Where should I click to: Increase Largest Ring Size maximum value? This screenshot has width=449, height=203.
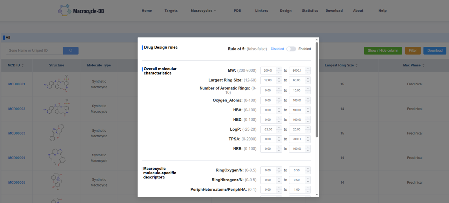(308, 79)
